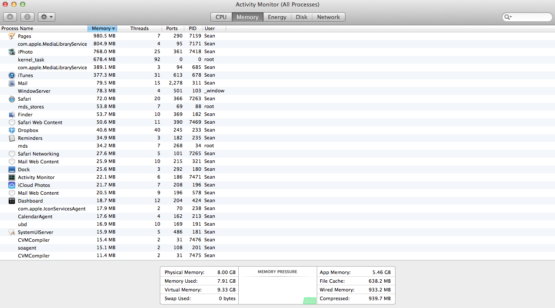
Task: Click the _window user cell
Action: [x=214, y=91]
